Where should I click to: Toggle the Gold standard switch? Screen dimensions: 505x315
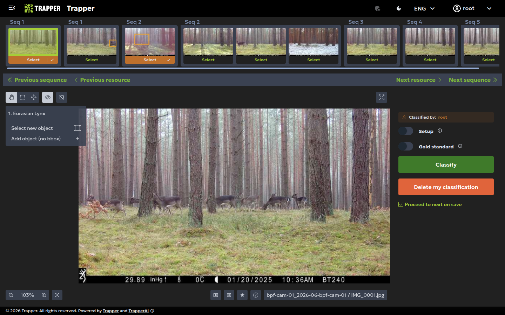pyautogui.click(x=406, y=146)
